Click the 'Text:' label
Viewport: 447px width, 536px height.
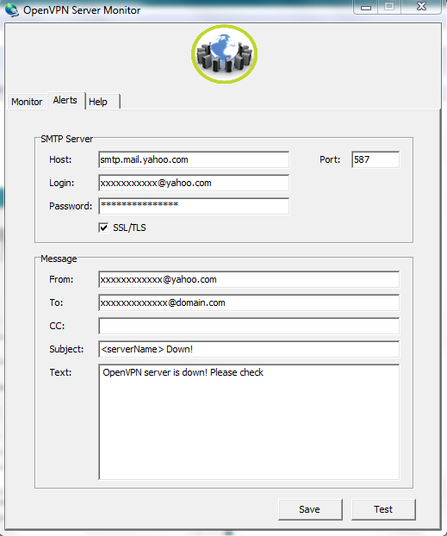tap(60, 372)
